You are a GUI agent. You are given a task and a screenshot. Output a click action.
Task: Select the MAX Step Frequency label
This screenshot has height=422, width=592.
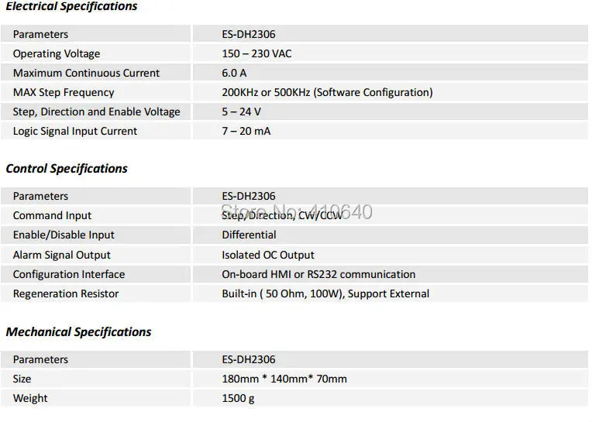click(x=64, y=92)
